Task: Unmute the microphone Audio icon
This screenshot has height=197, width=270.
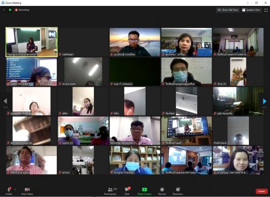Action: 9,189
